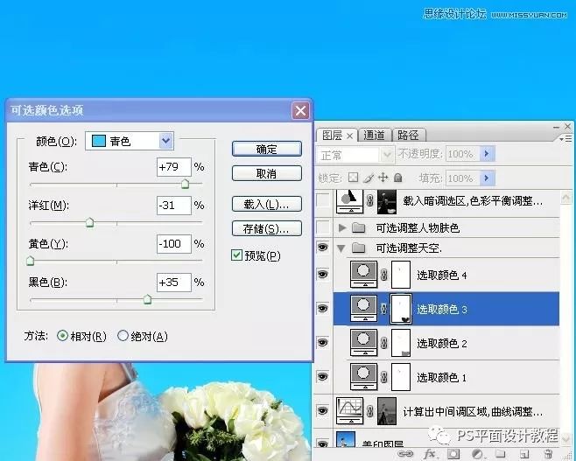Click the color balance adjustment layer icon

[350, 201]
